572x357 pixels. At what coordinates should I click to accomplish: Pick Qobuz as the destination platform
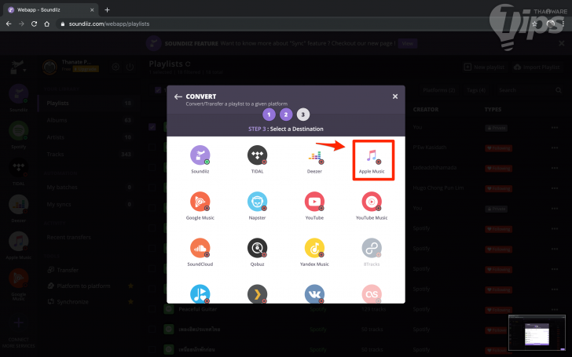point(257,252)
